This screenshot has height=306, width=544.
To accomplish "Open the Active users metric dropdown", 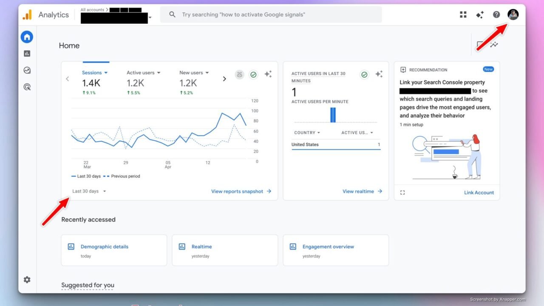I will click(x=144, y=73).
